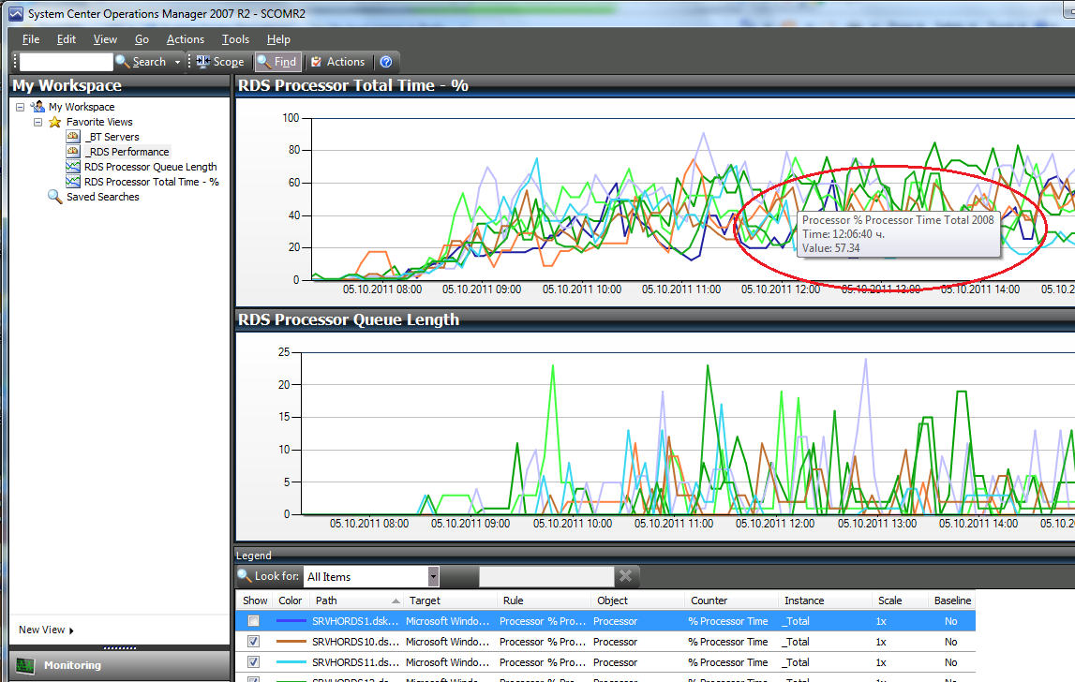Open the View menu
This screenshot has width=1075, height=682.
[105, 39]
